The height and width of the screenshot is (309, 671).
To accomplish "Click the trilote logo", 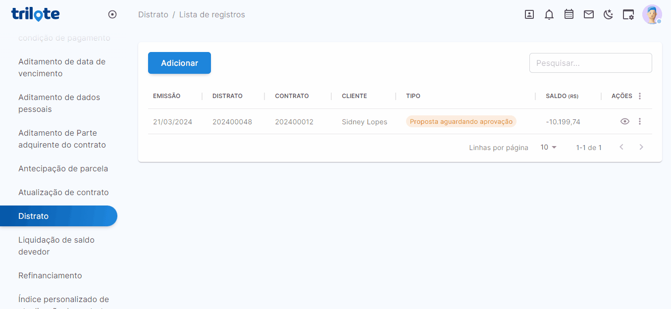I will point(35,14).
